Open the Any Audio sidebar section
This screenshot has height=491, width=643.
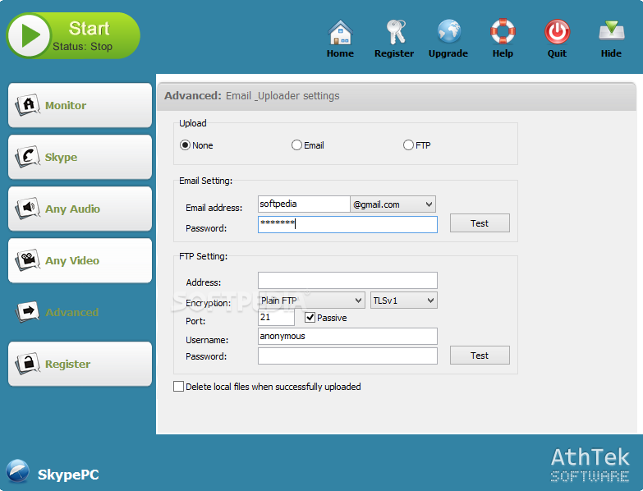pos(80,209)
